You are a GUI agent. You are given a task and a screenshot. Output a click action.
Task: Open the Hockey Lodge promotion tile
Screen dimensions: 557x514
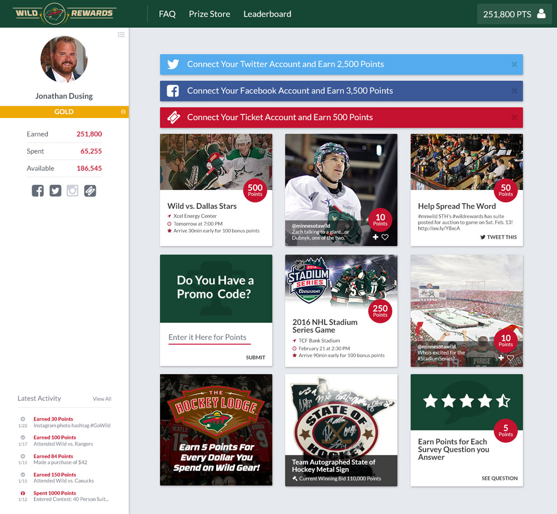(x=216, y=430)
